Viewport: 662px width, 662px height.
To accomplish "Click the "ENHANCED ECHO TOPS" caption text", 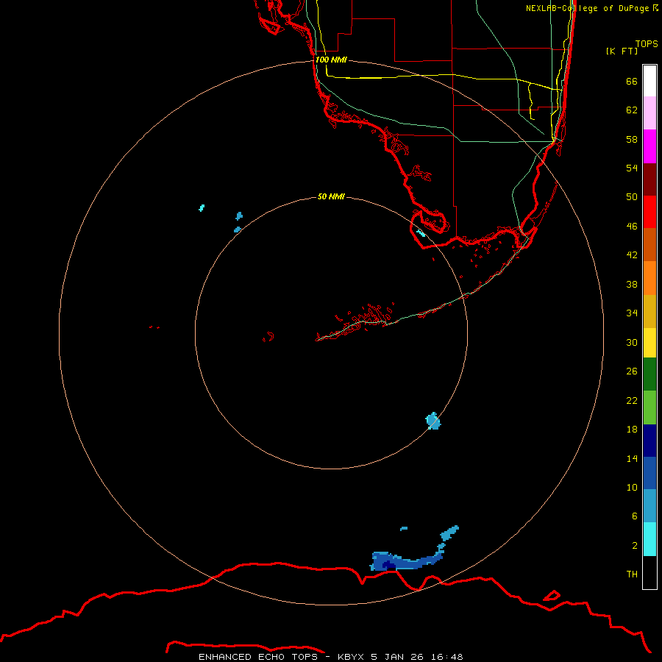I will [258, 657].
